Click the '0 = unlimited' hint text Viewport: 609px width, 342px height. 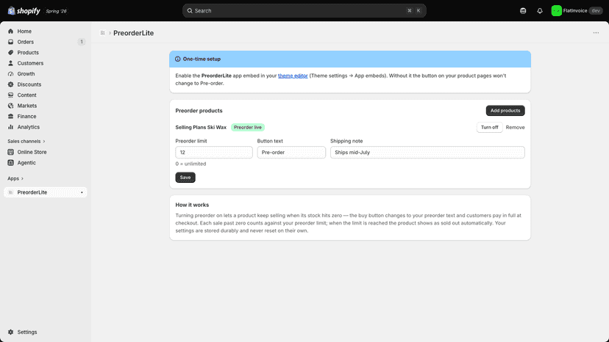click(x=190, y=164)
